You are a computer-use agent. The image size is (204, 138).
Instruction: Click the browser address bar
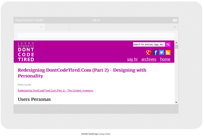96,35
